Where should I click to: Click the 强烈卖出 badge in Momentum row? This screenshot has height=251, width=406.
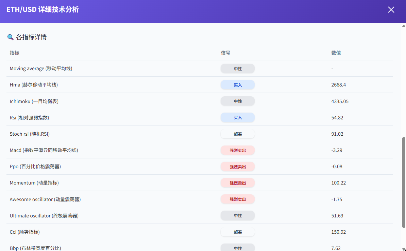click(x=238, y=183)
